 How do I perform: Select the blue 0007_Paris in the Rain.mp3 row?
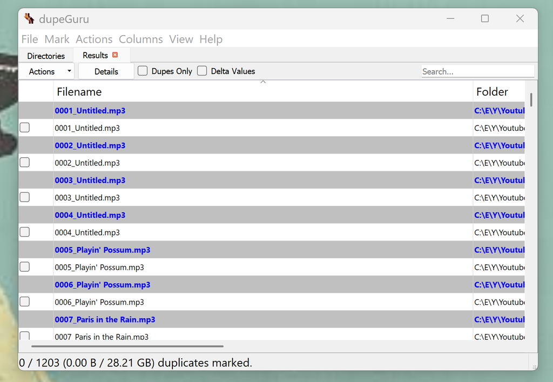click(272, 319)
